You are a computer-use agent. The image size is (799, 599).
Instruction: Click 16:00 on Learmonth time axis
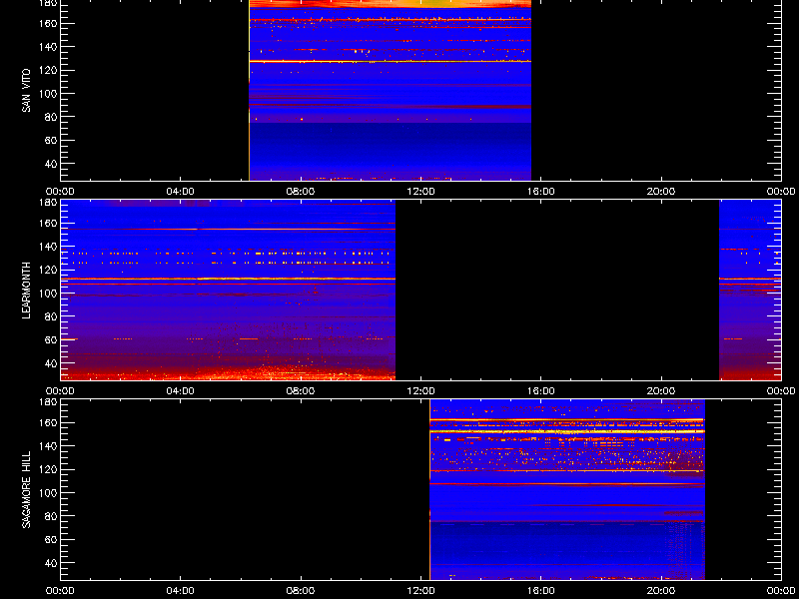coord(540,391)
